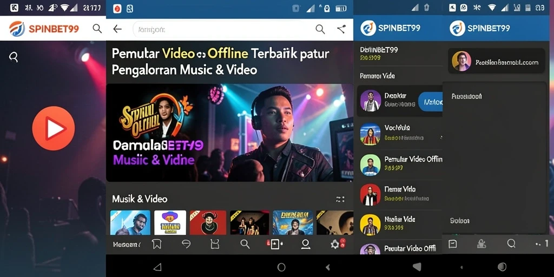The height and width of the screenshot is (277, 554).
Task: Open thumbnail of man with glasses on blue
Action: (x=130, y=222)
